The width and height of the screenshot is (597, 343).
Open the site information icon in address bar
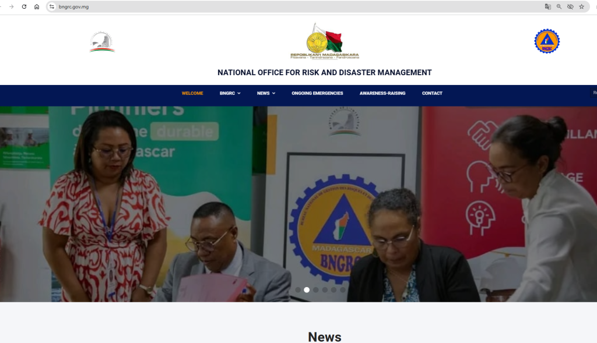point(52,7)
